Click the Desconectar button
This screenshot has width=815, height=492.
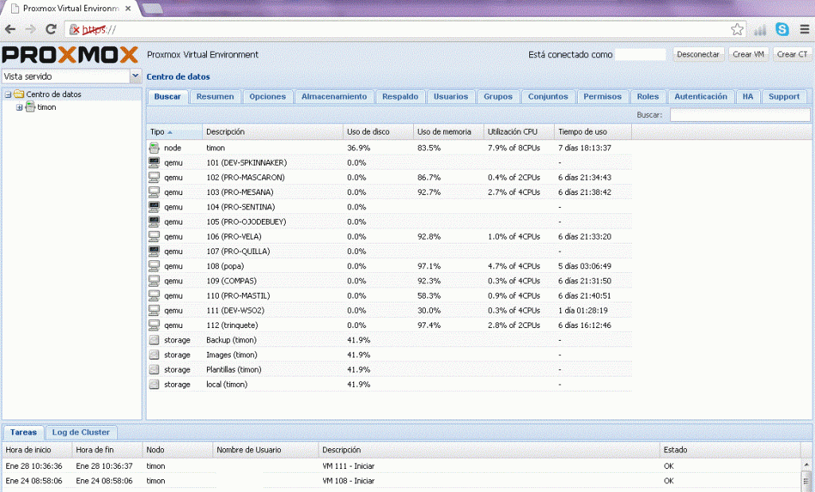coord(698,55)
